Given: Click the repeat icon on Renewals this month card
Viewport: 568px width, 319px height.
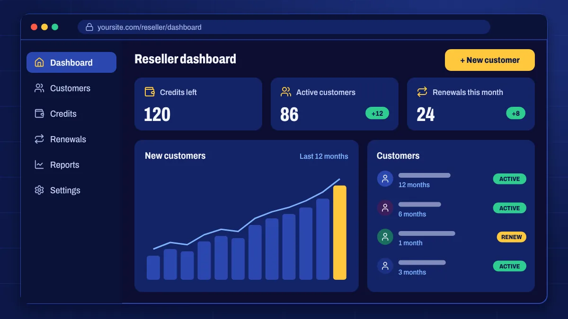Looking at the screenshot, I should click(x=422, y=92).
